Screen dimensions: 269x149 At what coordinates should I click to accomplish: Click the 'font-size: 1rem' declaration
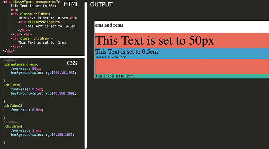click(26, 131)
